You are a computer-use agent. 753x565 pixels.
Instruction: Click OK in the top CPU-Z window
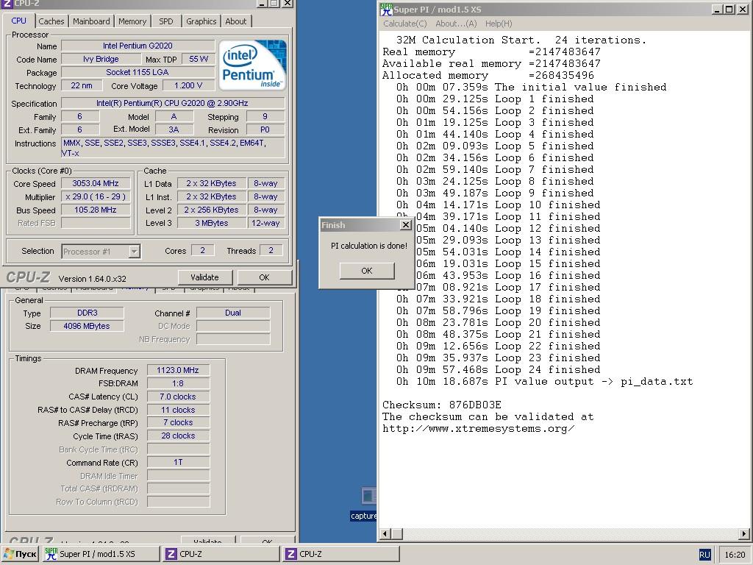(264, 277)
